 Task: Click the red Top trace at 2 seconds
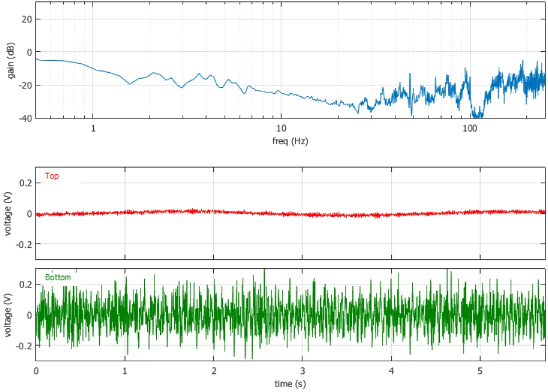click(x=213, y=212)
